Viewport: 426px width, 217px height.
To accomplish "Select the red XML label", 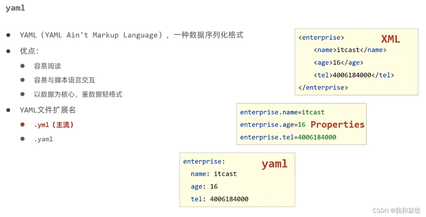I will pos(390,39).
